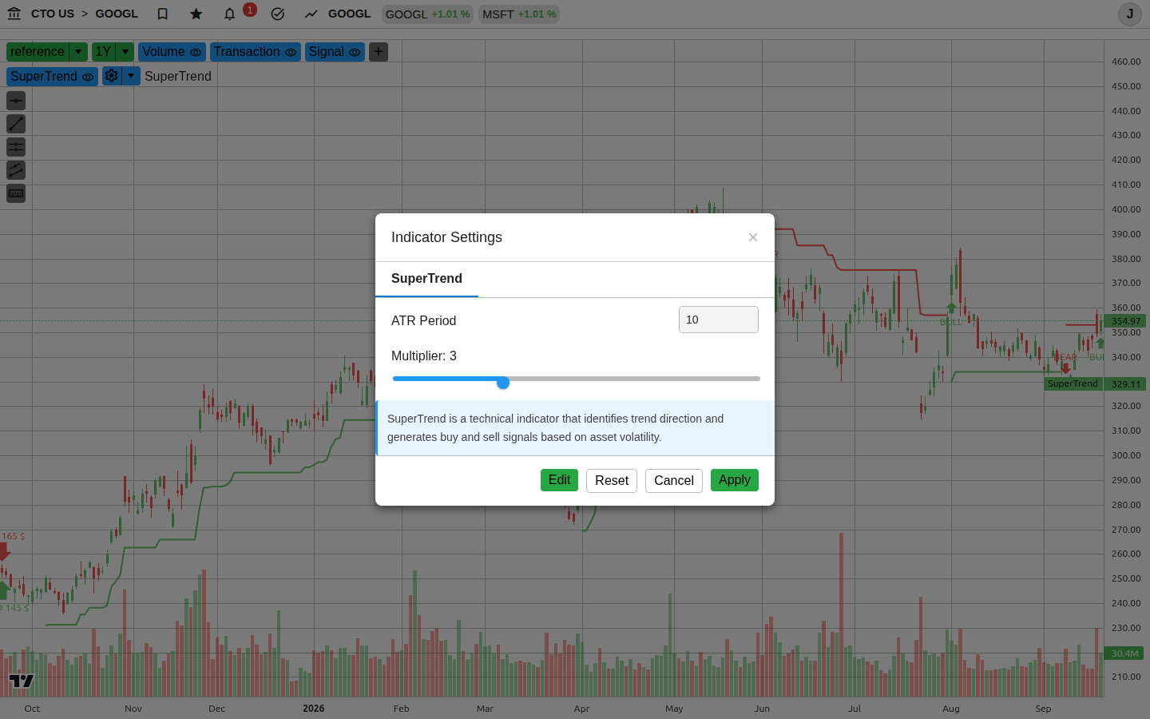Expand dropdown arrow next to gear
Viewport: 1150px width, 719px height.
[131, 76]
